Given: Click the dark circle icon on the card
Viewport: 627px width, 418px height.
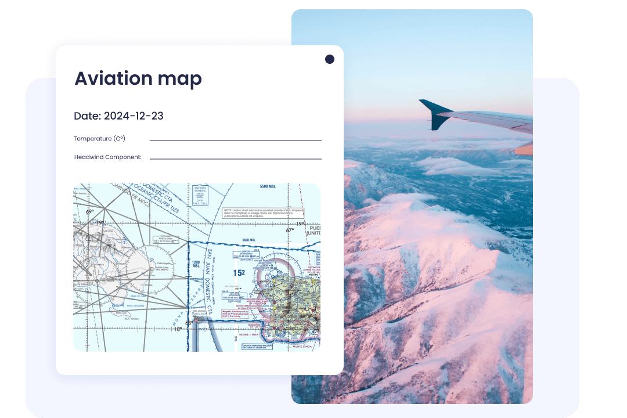Looking at the screenshot, I should pyautogui.click(x=330, y=59).
